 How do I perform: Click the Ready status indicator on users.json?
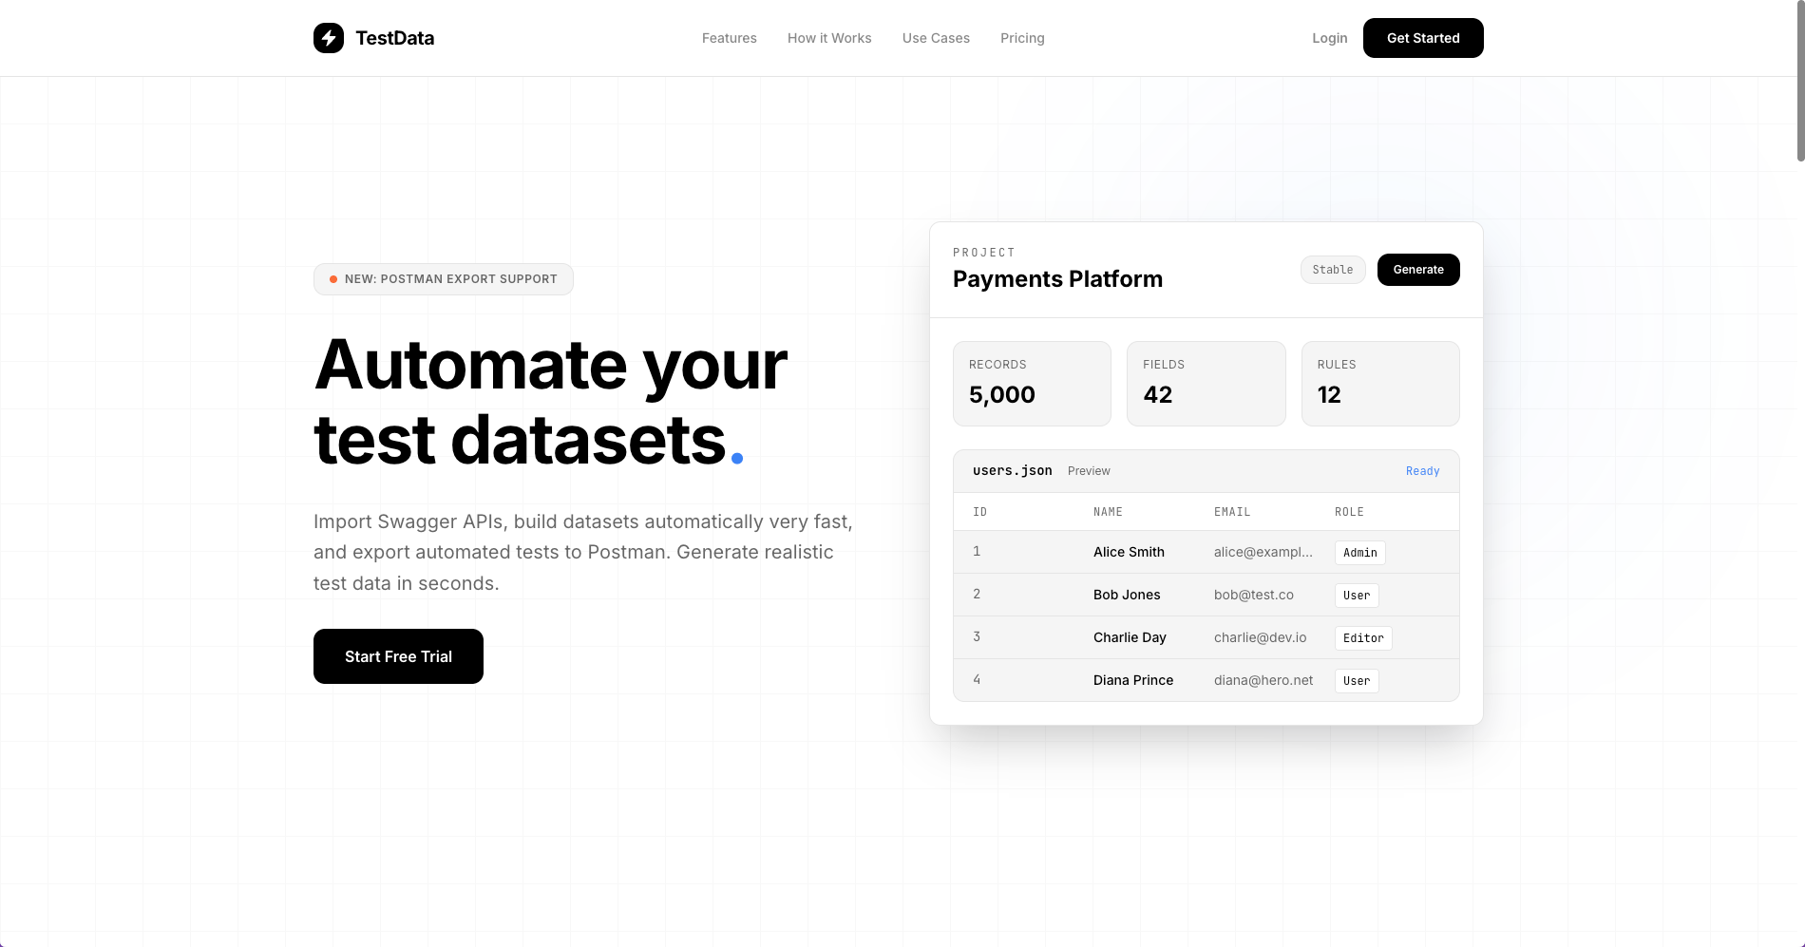pos(1422,471)
